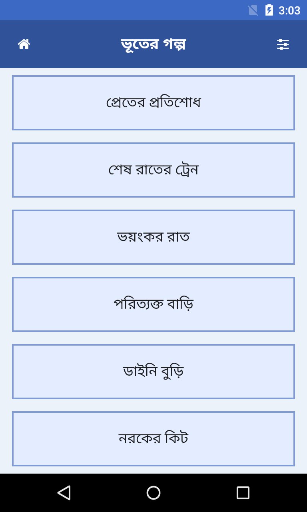Screen dimensions: 307x512
Task: Choose the ডাইনি বুড়ি story entry
Action: pos(153,372)
